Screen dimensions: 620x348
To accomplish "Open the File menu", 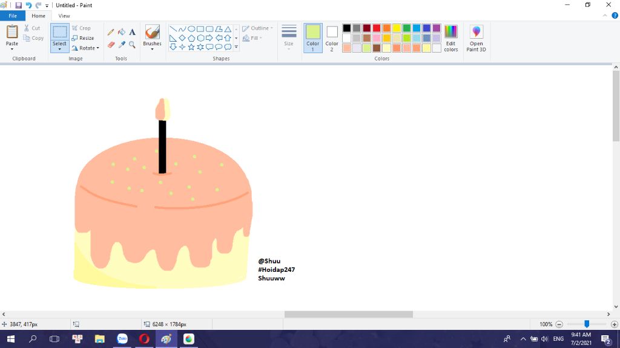I will tap(13, 16).
